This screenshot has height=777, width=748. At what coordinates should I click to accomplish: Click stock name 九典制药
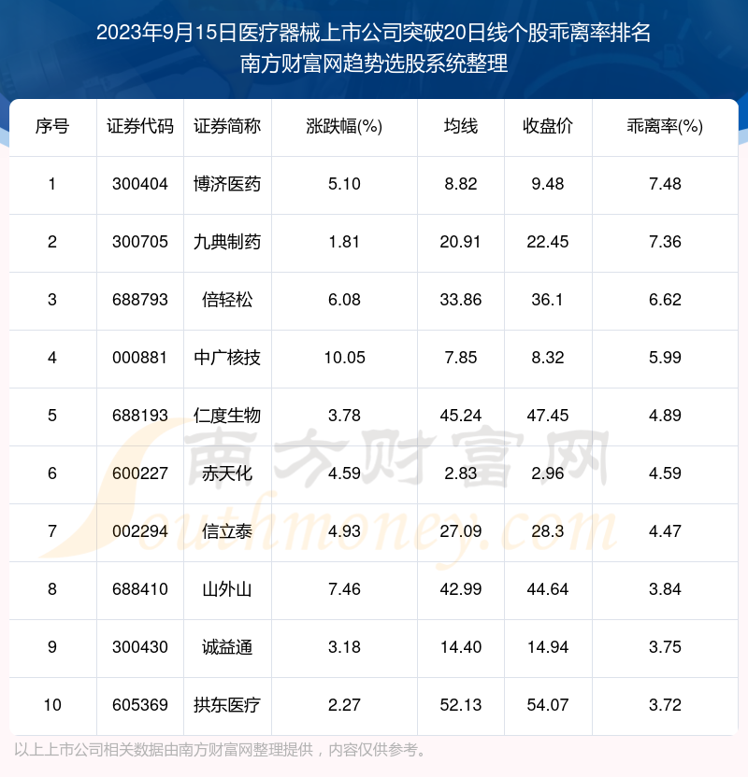coord(227,242)
